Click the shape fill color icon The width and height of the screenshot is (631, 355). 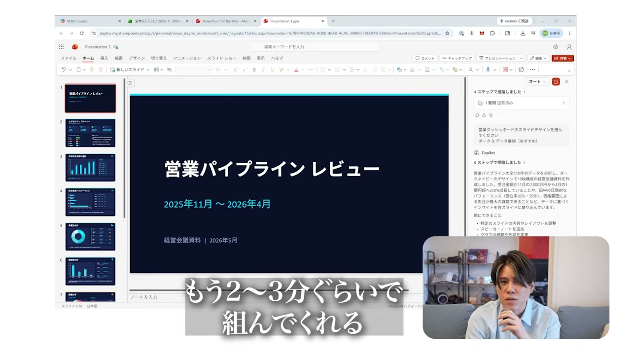(412, 70)
